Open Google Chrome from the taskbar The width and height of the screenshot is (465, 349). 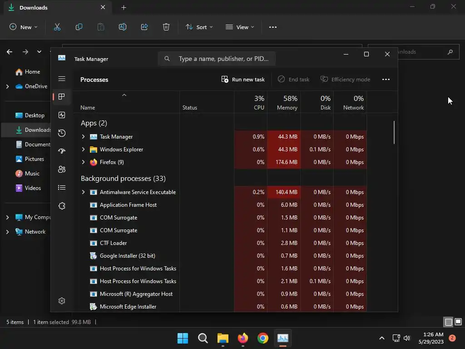click(x=263, y=338)
